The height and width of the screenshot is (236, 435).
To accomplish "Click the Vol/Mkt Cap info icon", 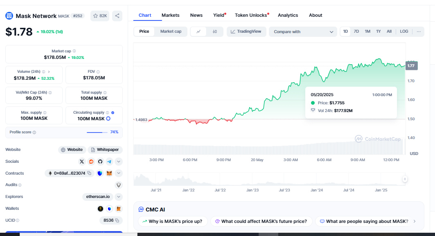I will [x=50, y=92].
